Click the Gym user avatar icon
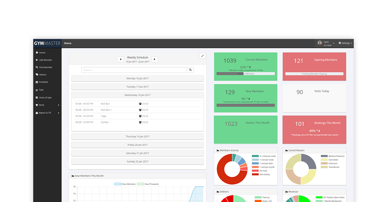 click(320, 43)
